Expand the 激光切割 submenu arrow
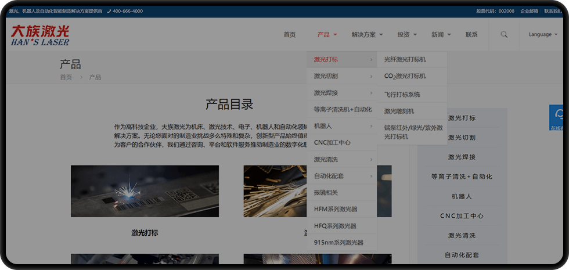The height and width of the screenshot is (270, 569). tap(371, 76)
